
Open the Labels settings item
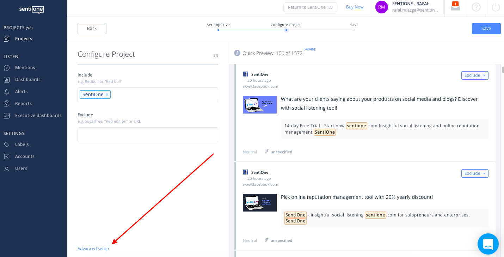(22, 145)
